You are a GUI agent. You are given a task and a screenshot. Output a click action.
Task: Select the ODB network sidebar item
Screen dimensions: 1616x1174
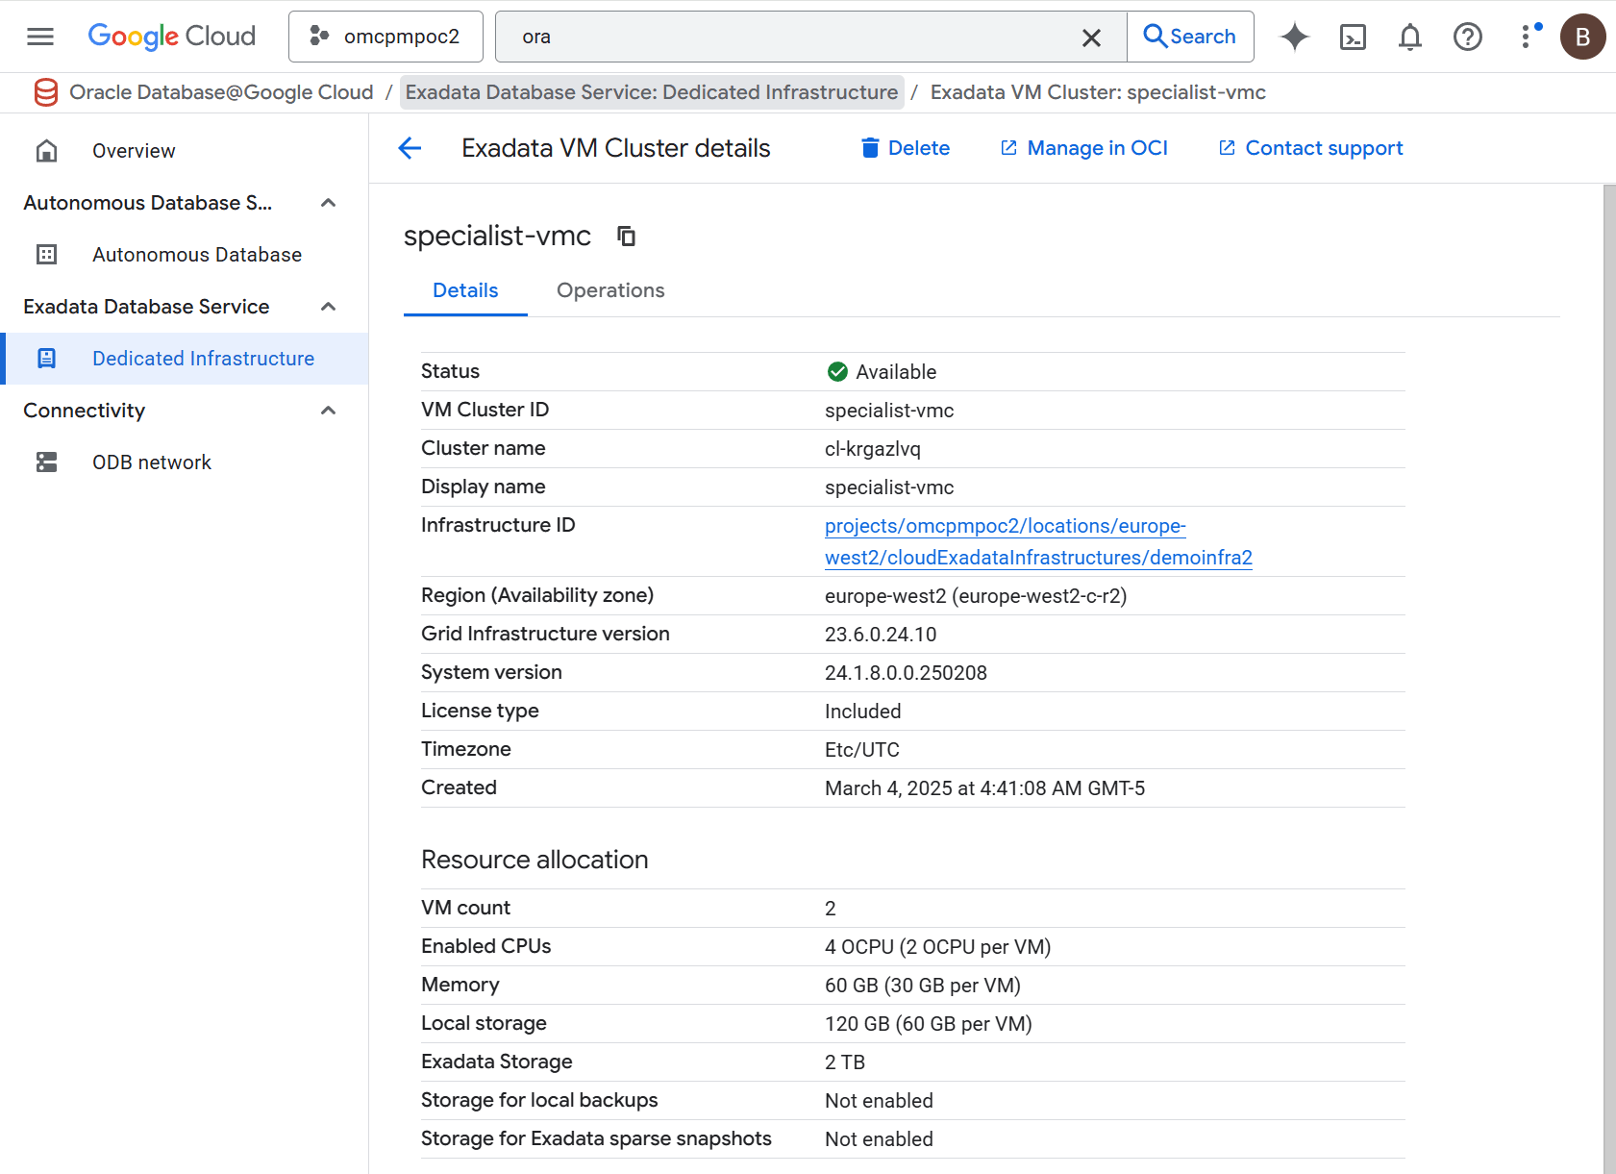click(152, 462)
